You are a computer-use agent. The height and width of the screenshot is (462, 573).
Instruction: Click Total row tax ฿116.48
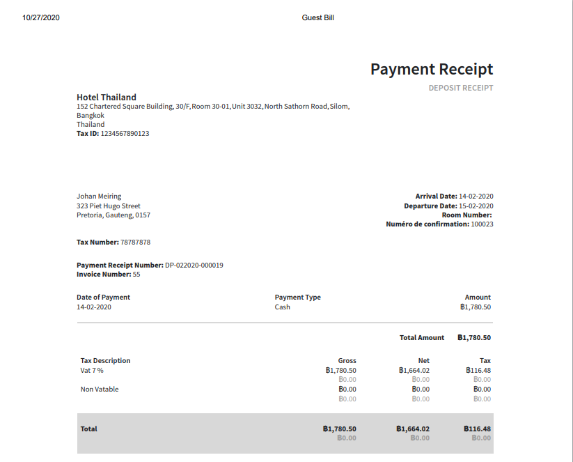[x=477, y=429]
